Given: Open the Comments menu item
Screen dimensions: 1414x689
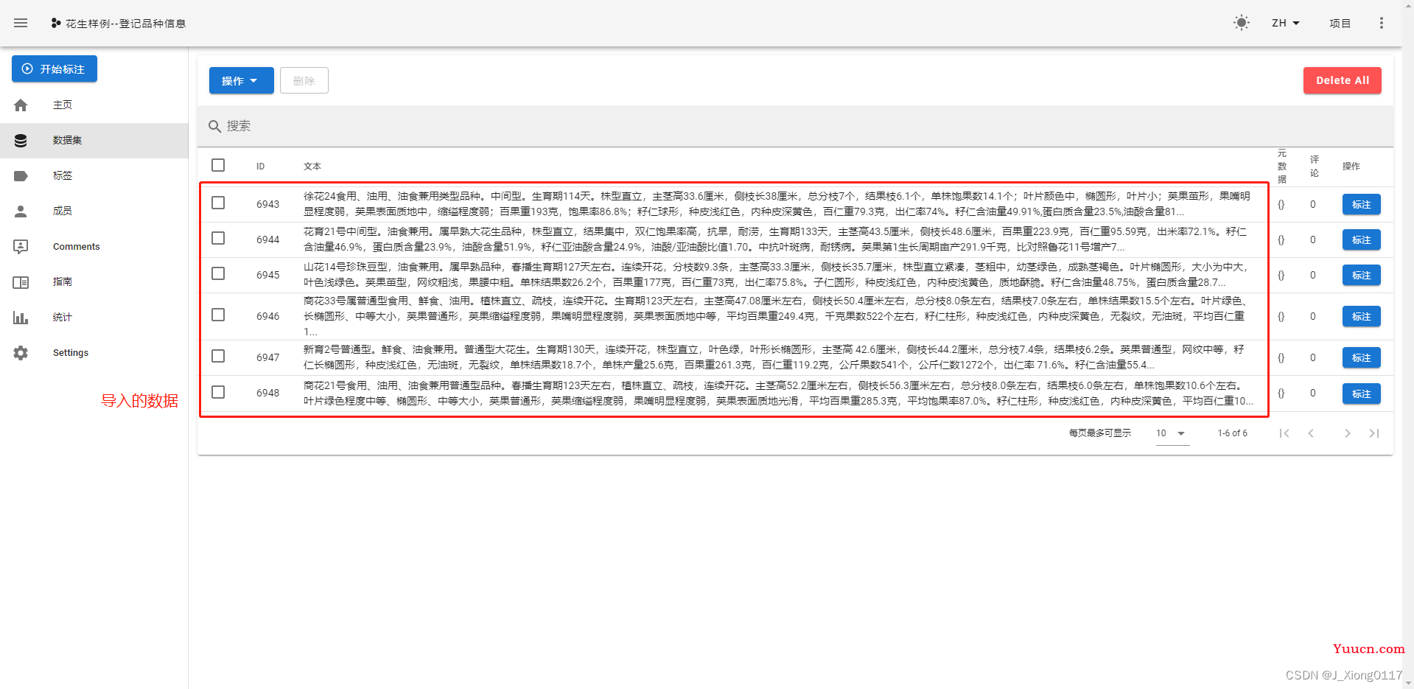Looking at the screenshot, I should [94, 246].
